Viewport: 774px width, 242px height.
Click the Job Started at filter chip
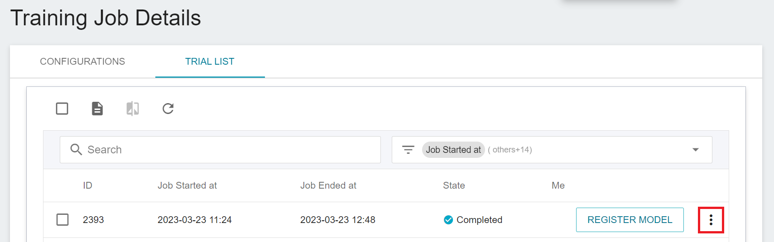click(x=453, y=150)
